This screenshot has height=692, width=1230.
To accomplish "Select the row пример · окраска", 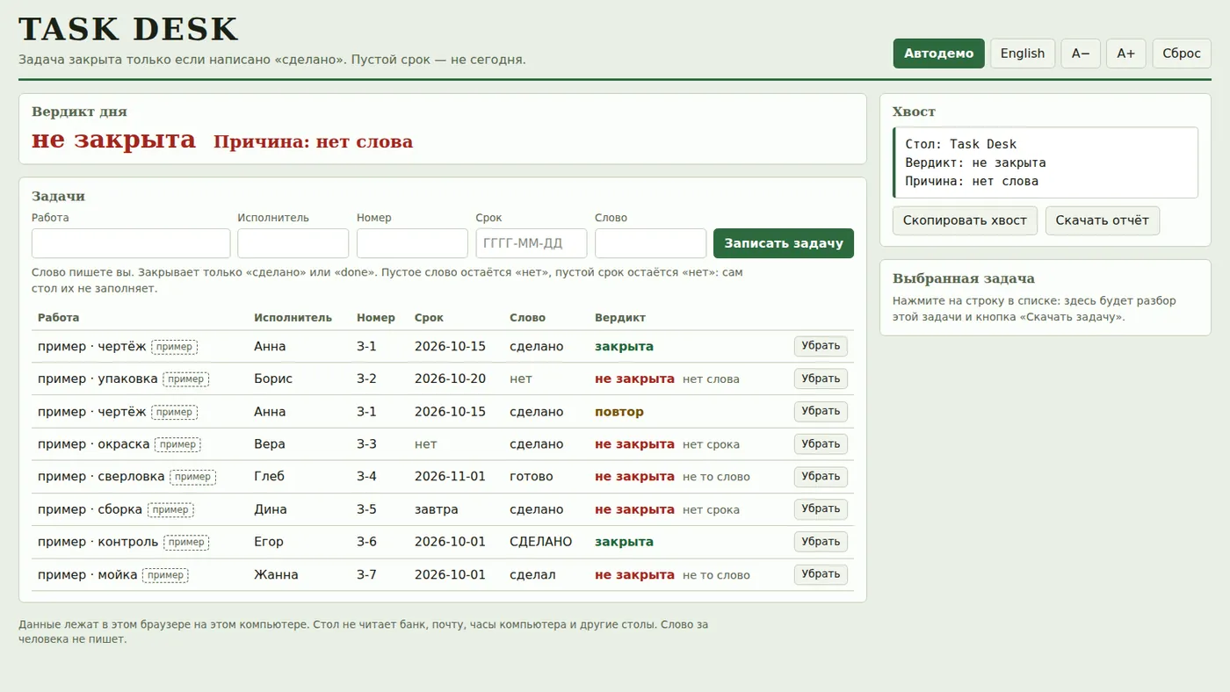I will click(x=443, y=444).
